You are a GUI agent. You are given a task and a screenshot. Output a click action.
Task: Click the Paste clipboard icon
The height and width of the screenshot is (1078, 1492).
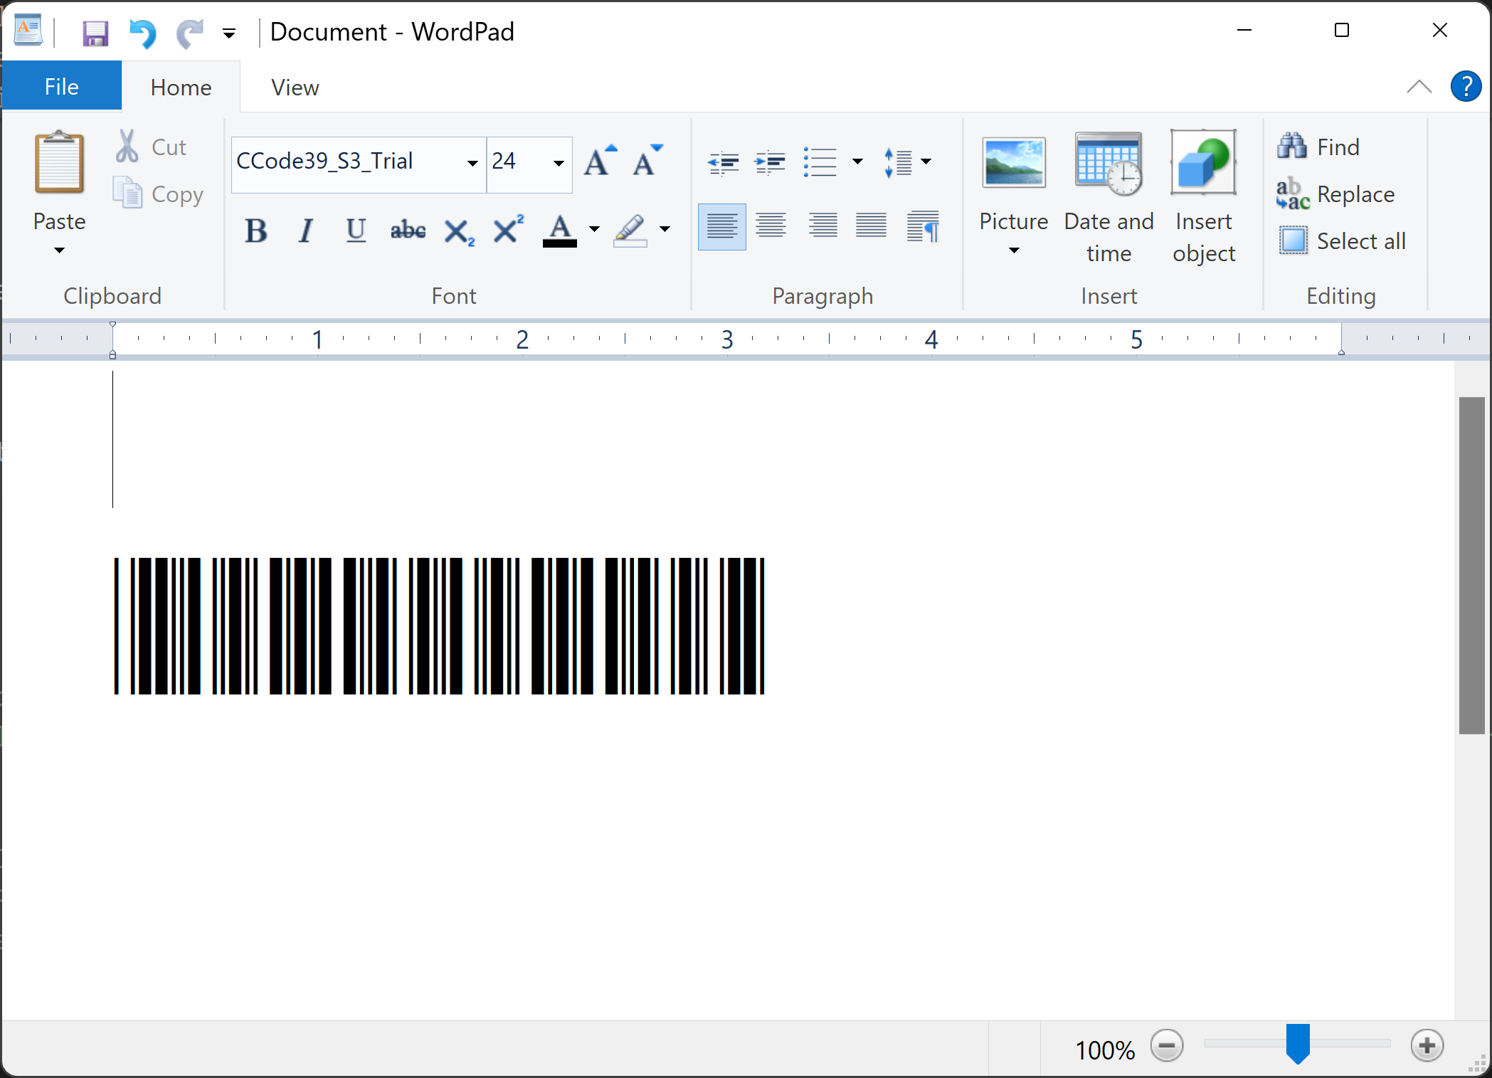[60, 162]
